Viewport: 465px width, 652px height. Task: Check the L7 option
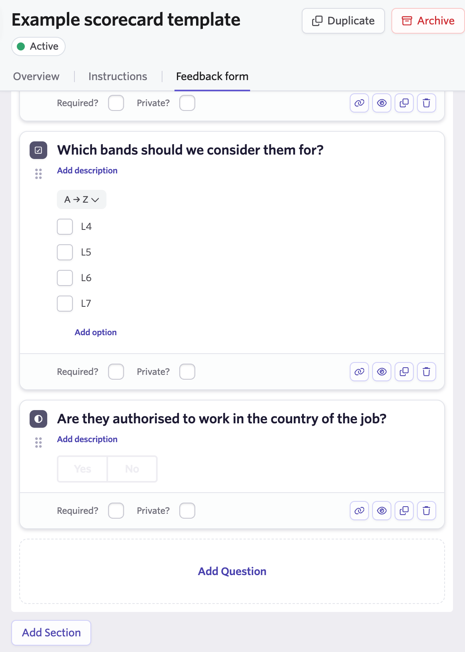(x=65, y=304)
